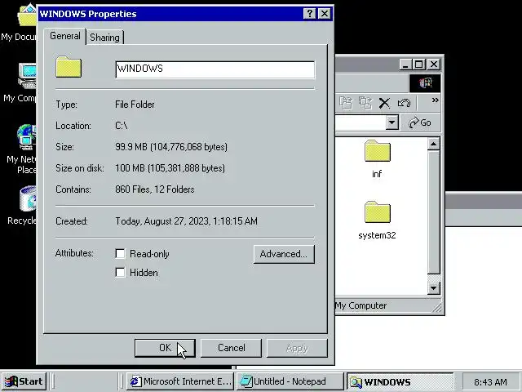Click the Explorer vertical scrollbar thumb
Screen dimensions: 522x392
pyautogui.click(x=433, y=212)
